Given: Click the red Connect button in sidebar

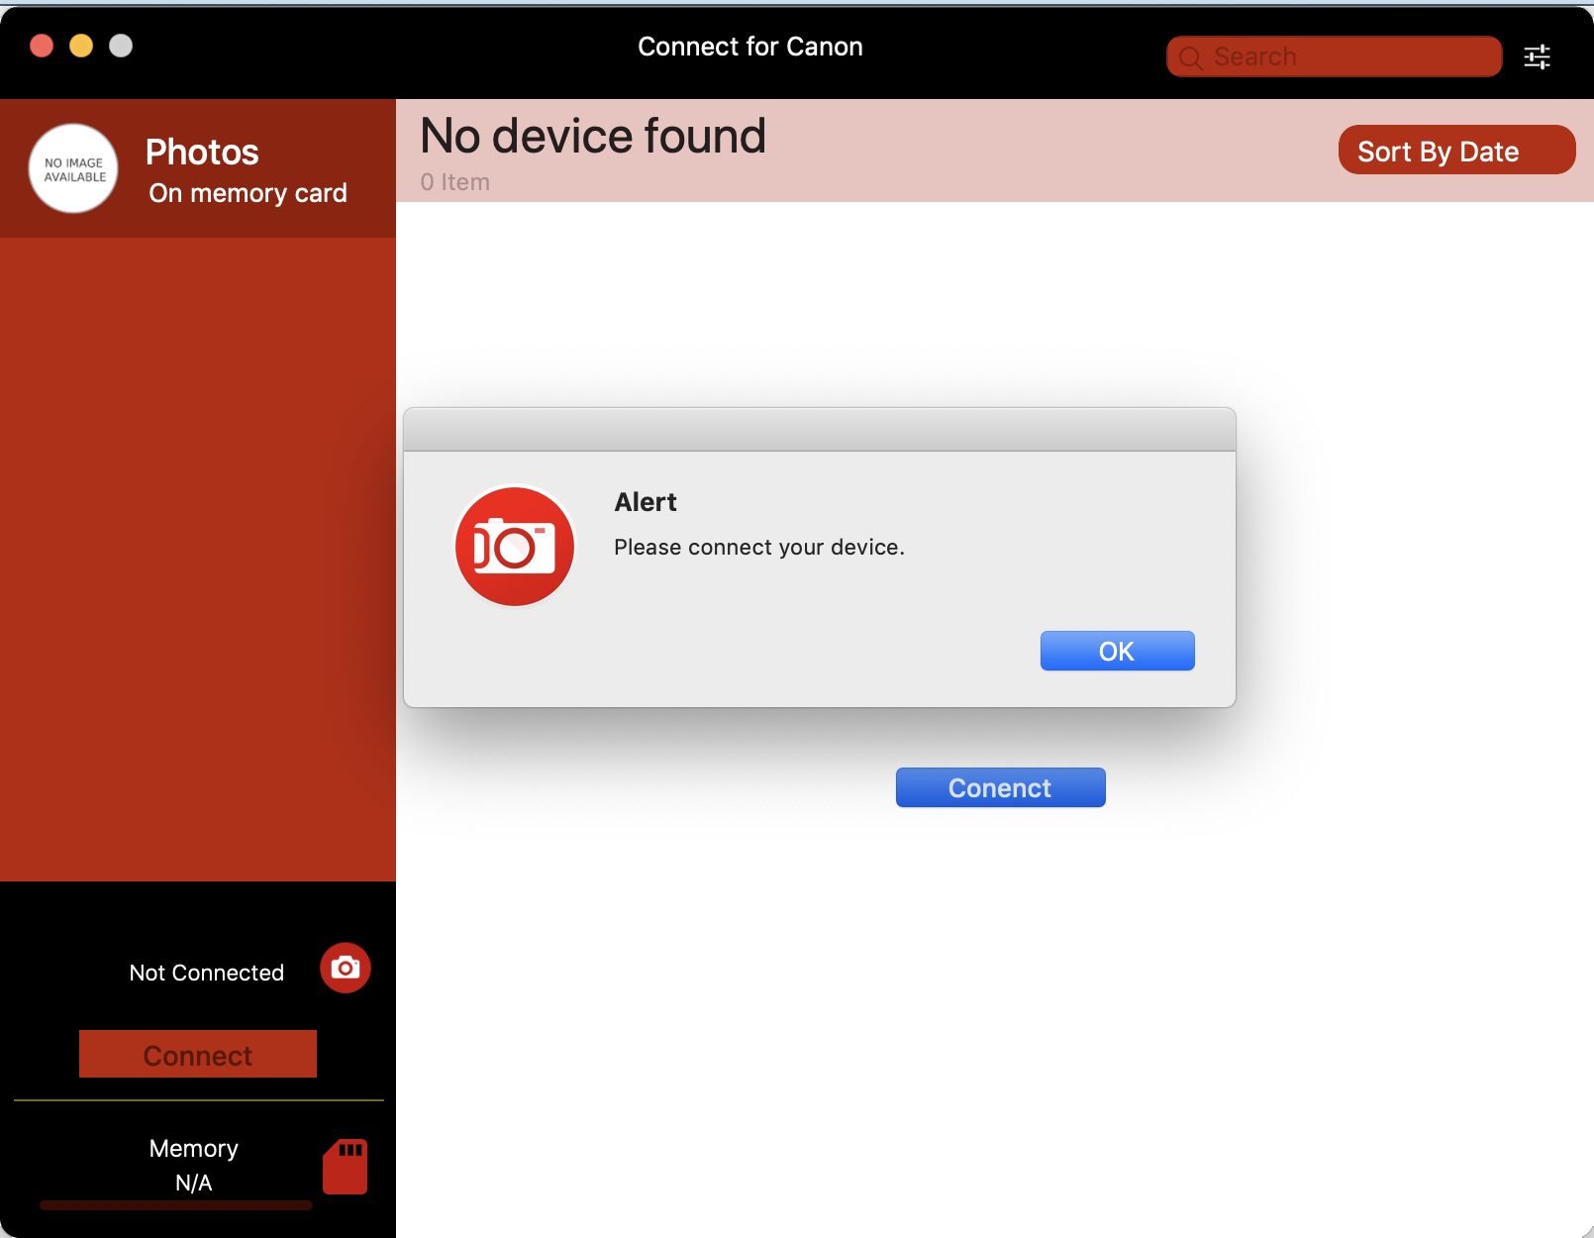Looking at the screenshot, I should (x=198, y=1054).
